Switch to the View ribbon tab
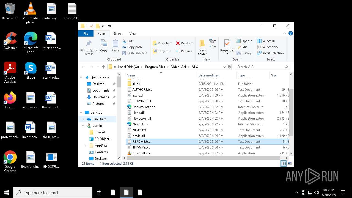 [133, 34]
